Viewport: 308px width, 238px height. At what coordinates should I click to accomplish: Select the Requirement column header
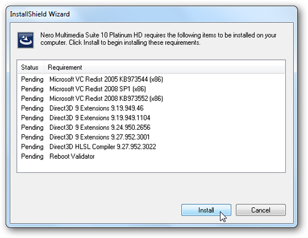65,67
